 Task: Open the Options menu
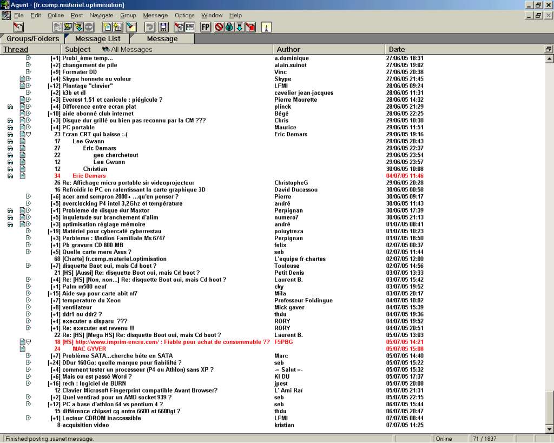tap(184, 15)
